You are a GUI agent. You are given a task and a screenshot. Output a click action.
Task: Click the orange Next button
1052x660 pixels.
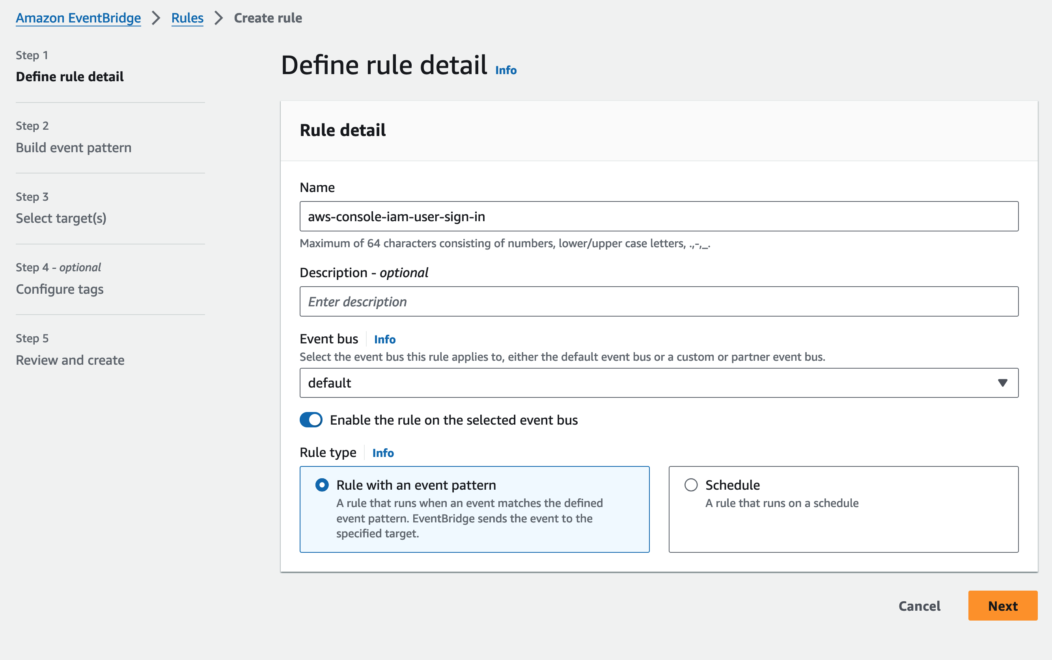pyautogui.click(x=1002, y=606)
